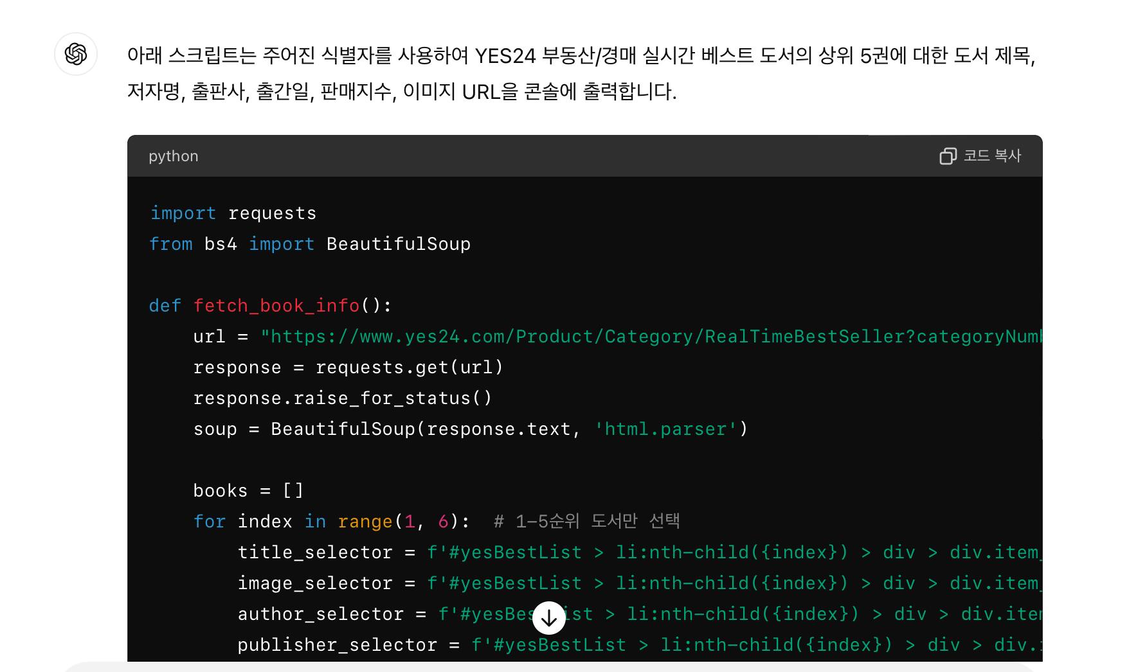Screen dimensions: 1129x672
Task: Click the 'fetch_book_info' function name
Action: [x=276, y=306]
